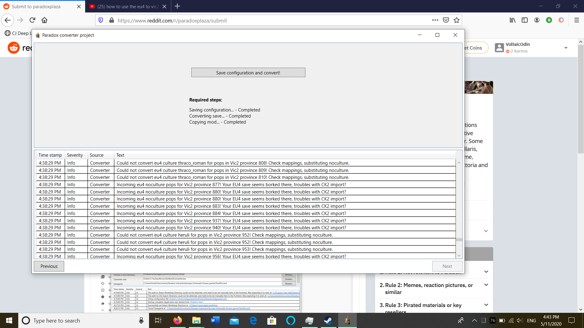The image size is (584, 328).
Task: Open Microsoft Store from taskbar
Action: tap(272, 320)
